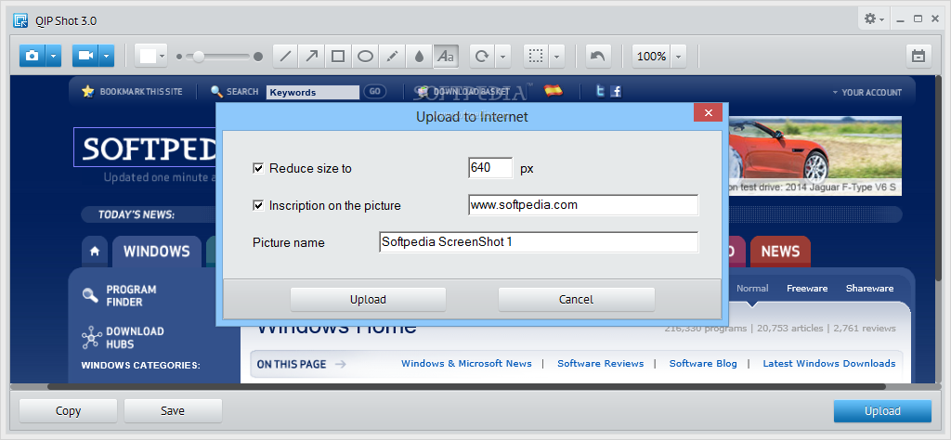Click the Keywords search field in webpage
The image size is (951, 440).
(x=312, y=92)
